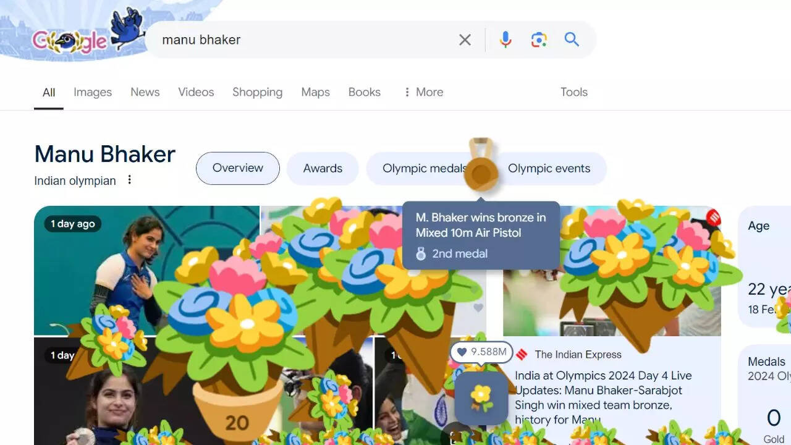Expand the More search categories menu

(423, 92)
